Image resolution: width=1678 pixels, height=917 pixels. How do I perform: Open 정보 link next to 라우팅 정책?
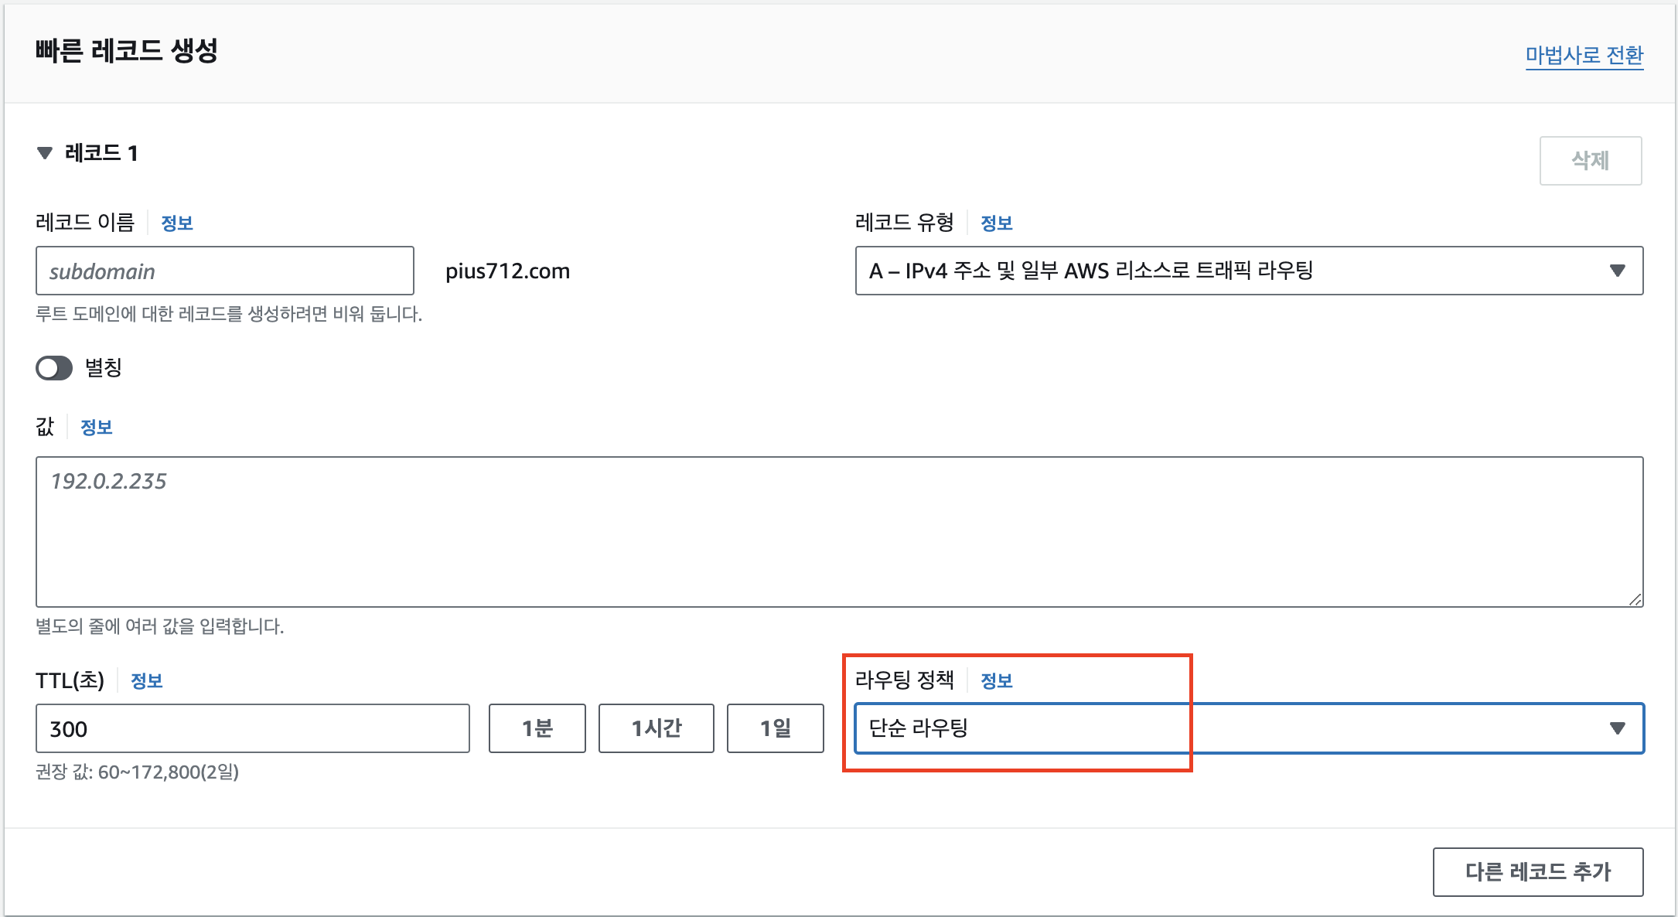pos(996,681)
